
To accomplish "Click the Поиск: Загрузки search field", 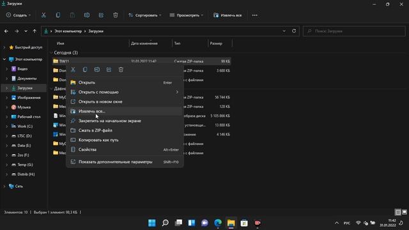I will [x=354, y=31].
